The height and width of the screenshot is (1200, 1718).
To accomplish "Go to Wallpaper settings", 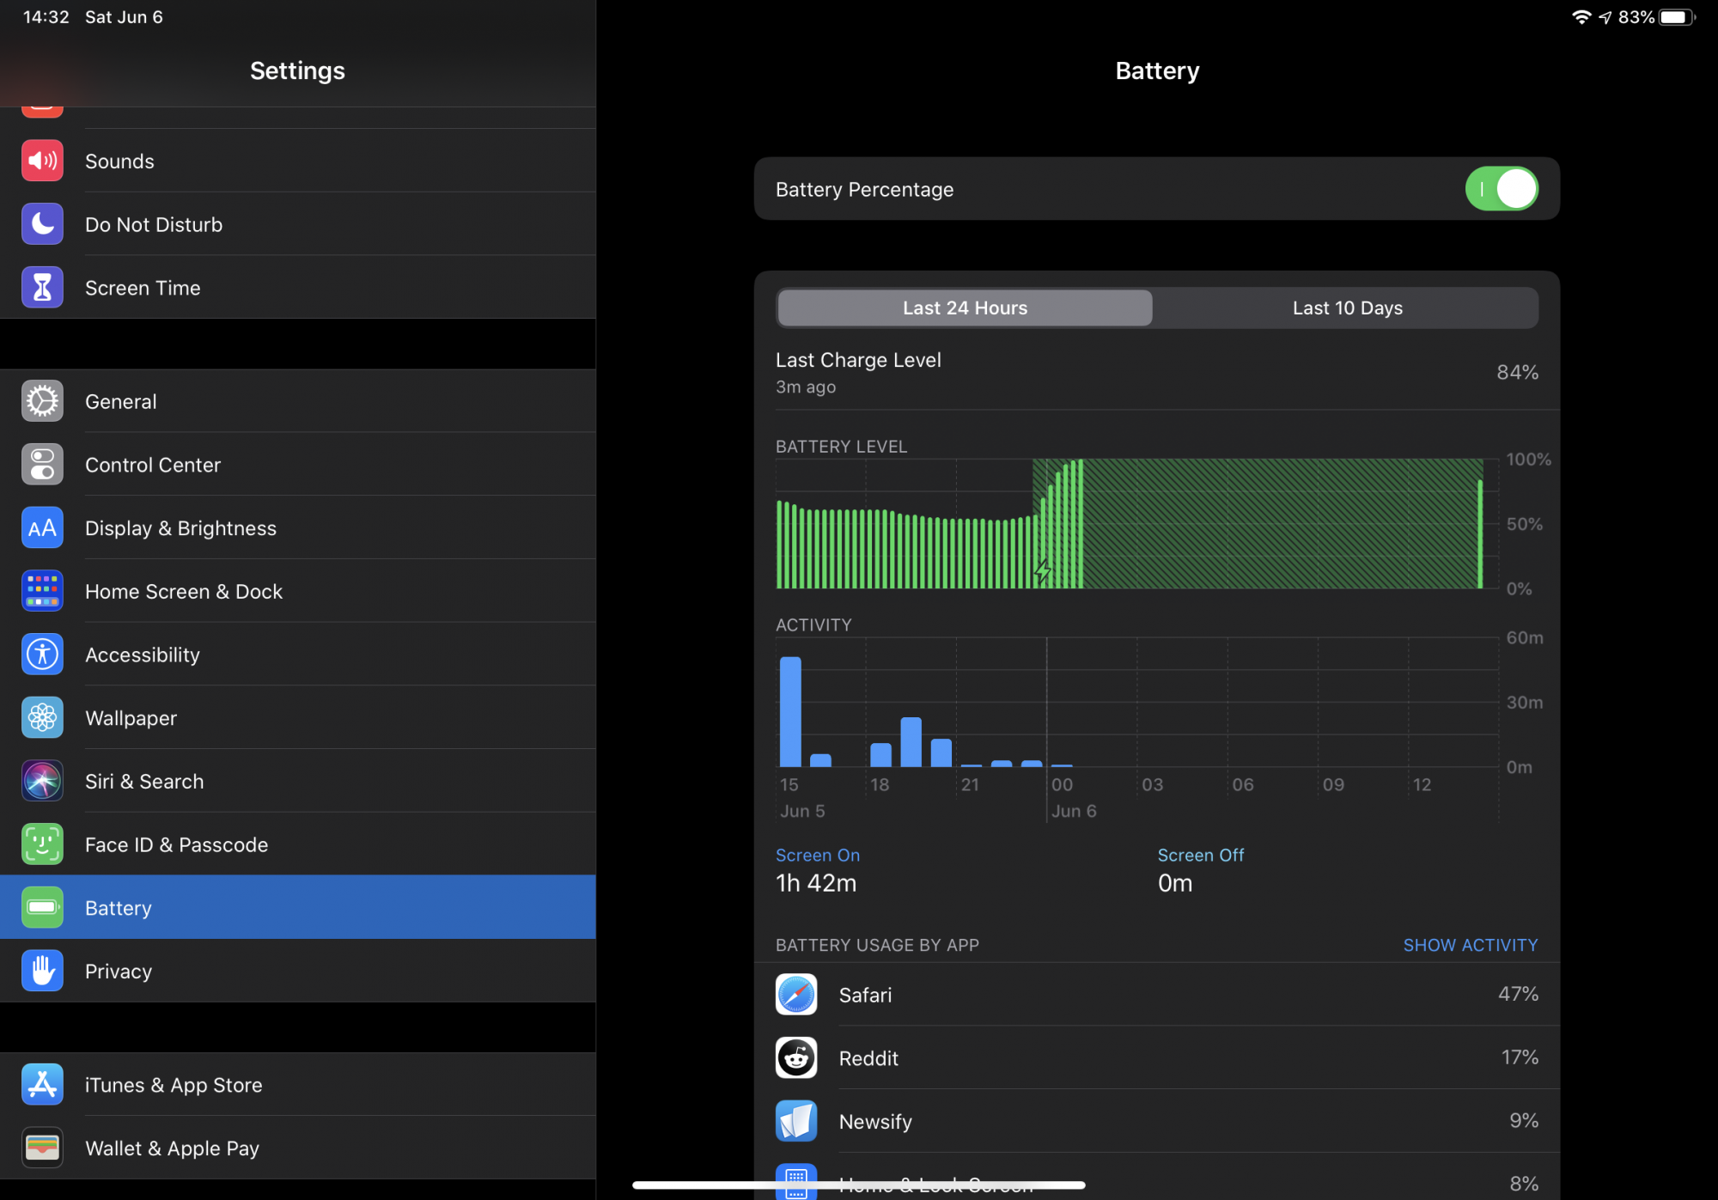I will 298,718.
